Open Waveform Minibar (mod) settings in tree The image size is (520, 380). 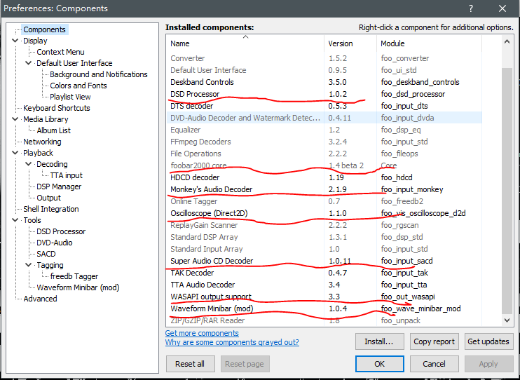[x=78, y=287]
